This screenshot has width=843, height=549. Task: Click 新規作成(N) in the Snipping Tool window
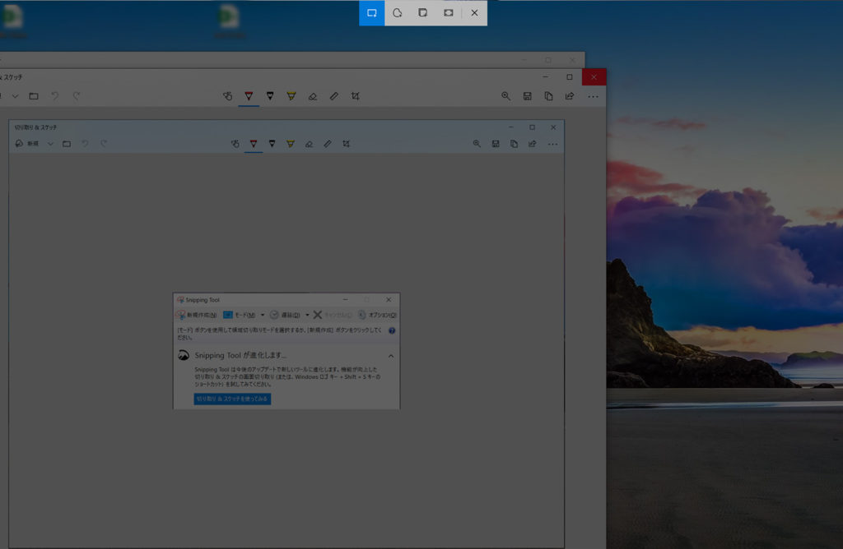pos(197,315)
